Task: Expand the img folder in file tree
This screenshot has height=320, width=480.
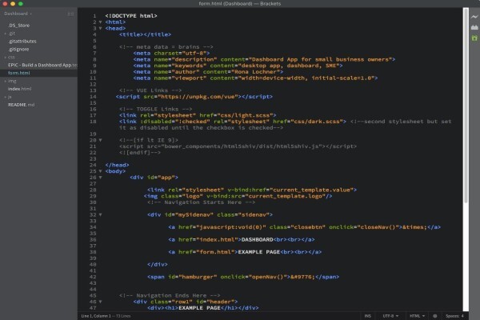Action: click(6, 81)
